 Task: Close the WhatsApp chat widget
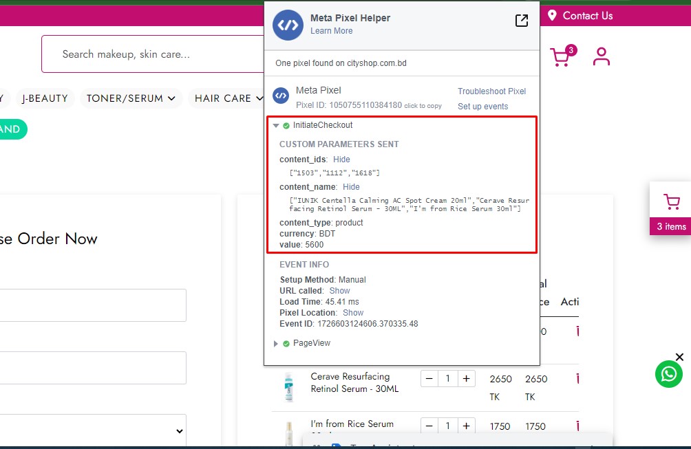(679, 357)
